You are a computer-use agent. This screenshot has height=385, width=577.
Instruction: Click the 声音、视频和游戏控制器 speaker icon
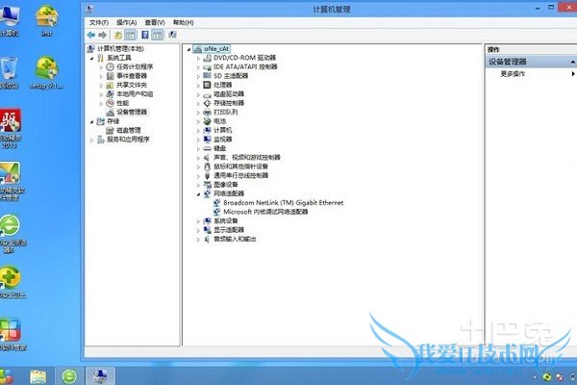point(207,158)
